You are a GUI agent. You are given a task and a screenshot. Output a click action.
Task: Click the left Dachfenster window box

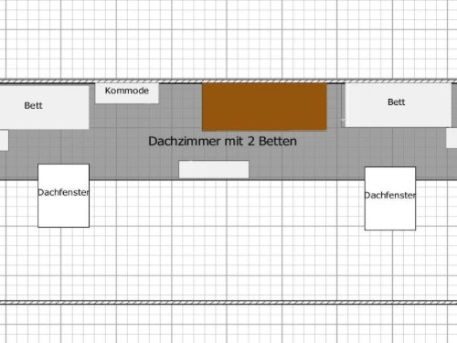click(x=63, y=196)
